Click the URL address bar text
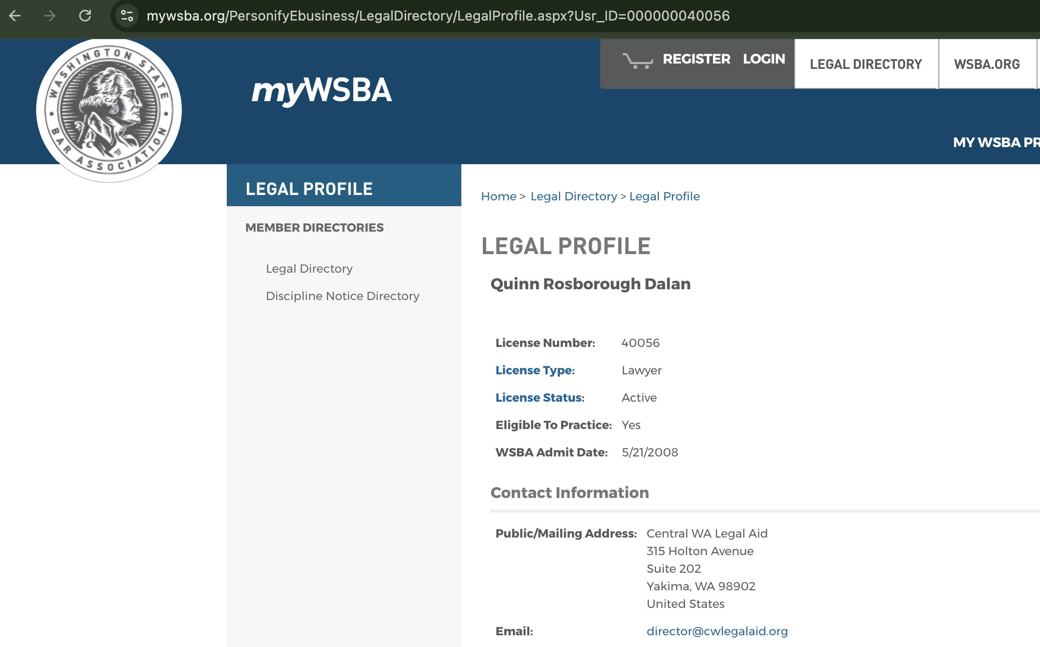The height and width of the screenshot is (647, 1040). tap(438, 16)
